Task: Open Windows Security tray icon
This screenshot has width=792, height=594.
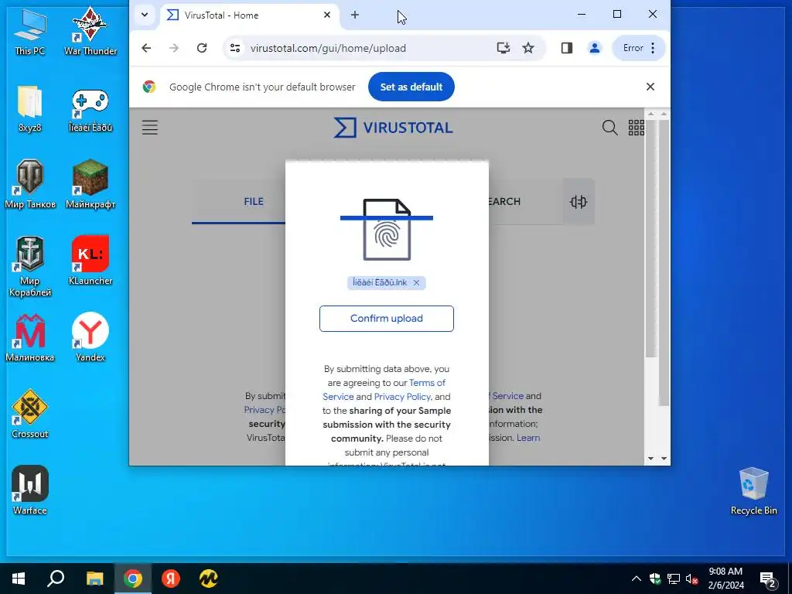Action: pos(655,579)
